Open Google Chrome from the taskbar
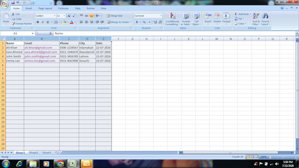This screenshot has height=168, width=299. coord(60,164)
